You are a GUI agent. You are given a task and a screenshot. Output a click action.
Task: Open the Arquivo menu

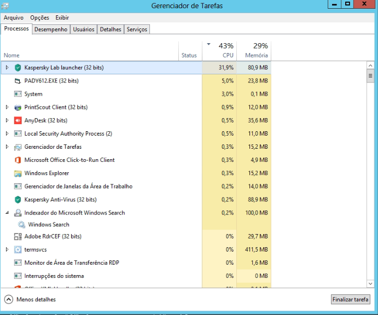point(14,17)
